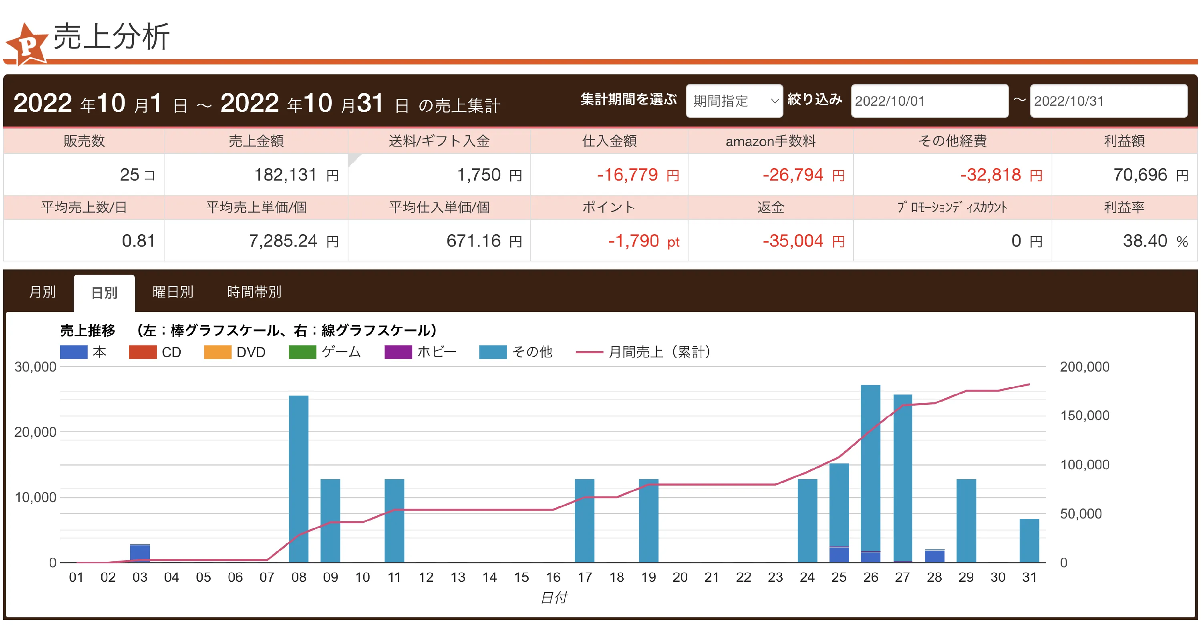This screenshot has width=1202, height=625.
Task: Click the 利益率 value 38.40 %
Action: [1156, 241]
